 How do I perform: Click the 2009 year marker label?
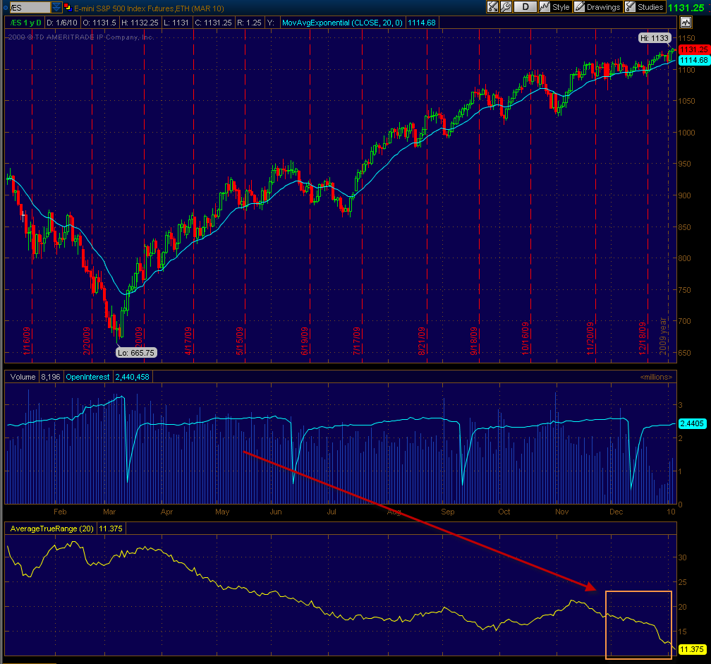pyautogui.click(x=663, y=337)
